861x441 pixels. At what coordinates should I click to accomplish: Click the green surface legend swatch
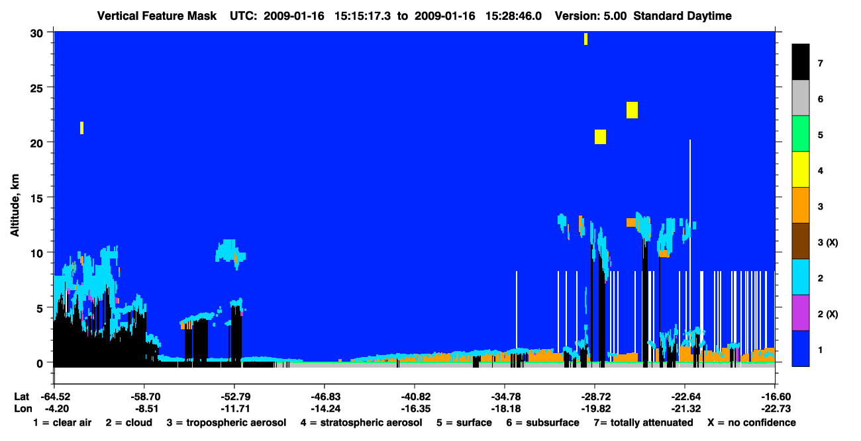coord(801,134)
